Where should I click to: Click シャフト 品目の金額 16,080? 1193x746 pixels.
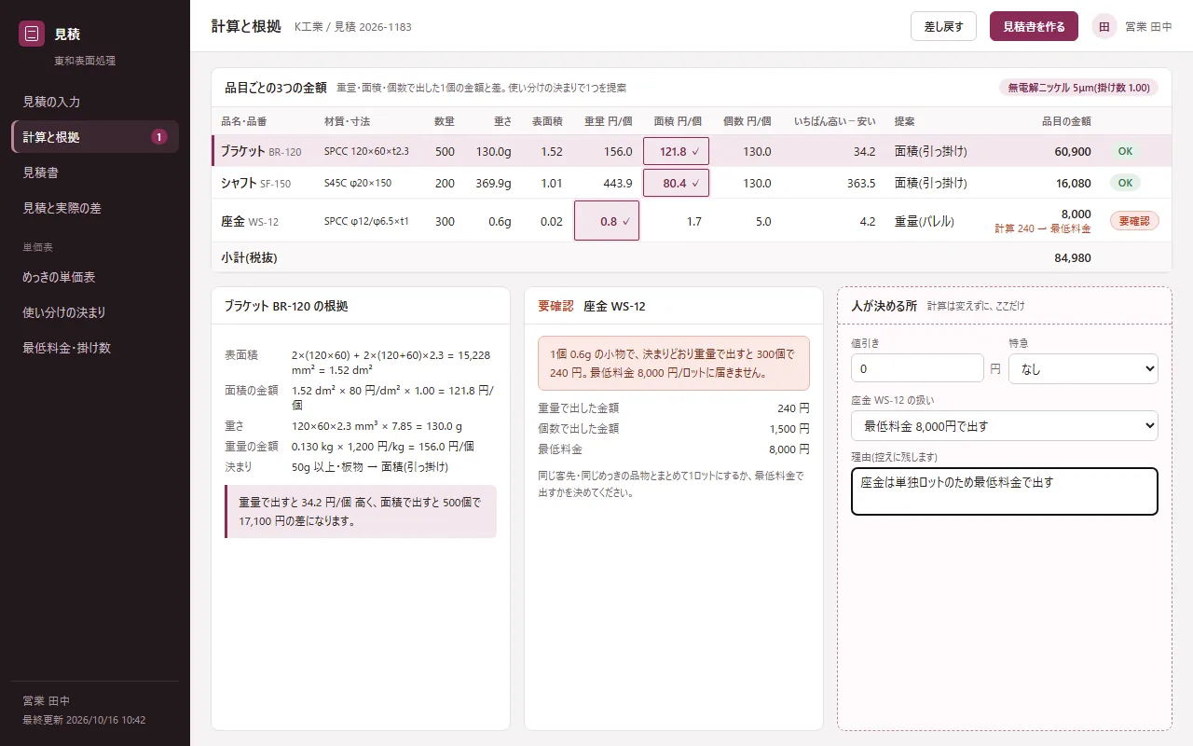tap(1073, 184)
